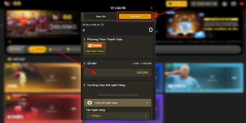
Task: Open the golden rooster game card
Action: [x=42, y=78]
